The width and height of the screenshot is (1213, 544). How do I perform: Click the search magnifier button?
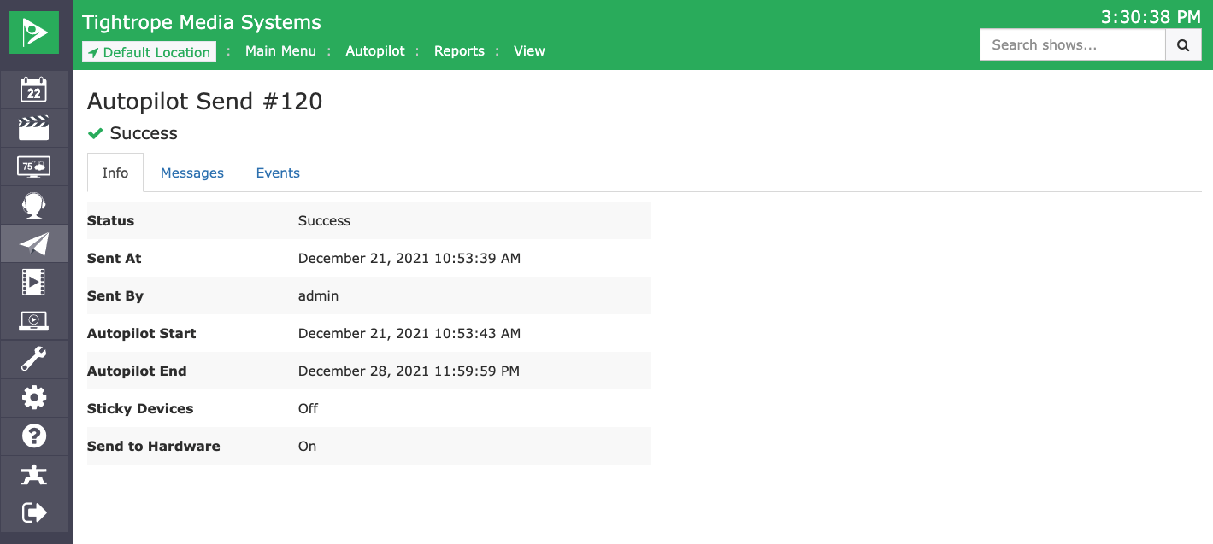(1183, 45)
